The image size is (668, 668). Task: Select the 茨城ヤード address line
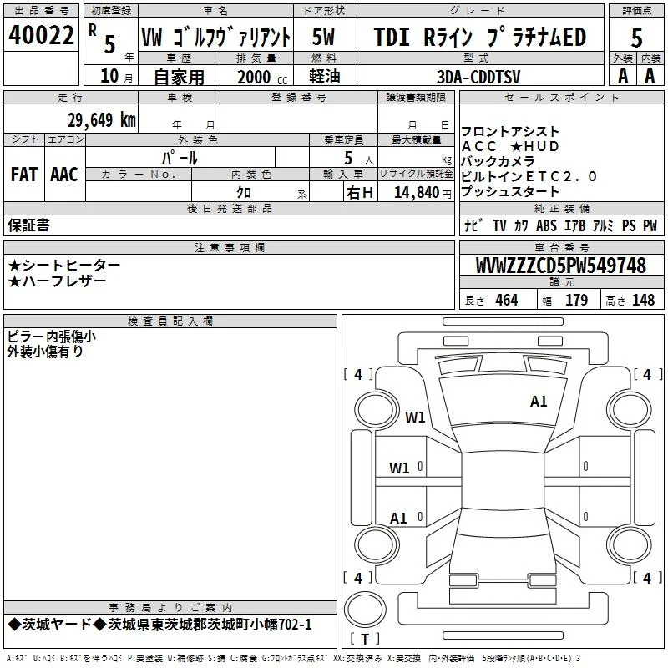159,625
